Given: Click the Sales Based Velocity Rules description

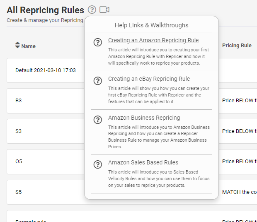Looking at the screenshot, I should click(x=159, y=179).
